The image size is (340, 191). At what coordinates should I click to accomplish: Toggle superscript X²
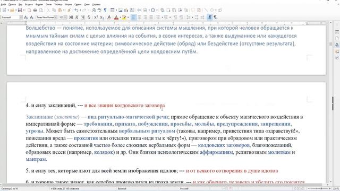tap(96, 18)
